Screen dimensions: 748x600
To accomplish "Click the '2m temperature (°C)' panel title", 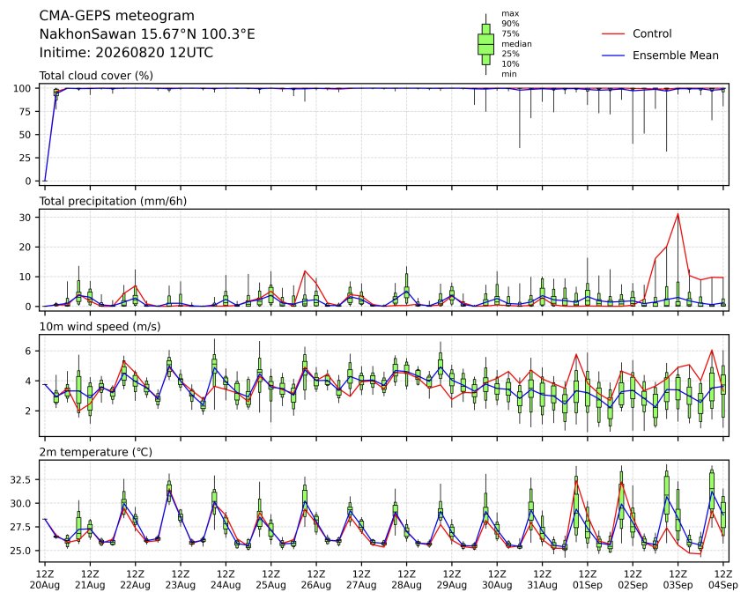I will pyautogui.click(x=95, y=452).
